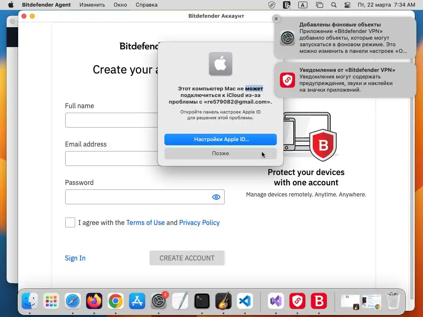This screenshot has height=317, width=423.
Task: Click the Позже button
Action: coord(221,154)
